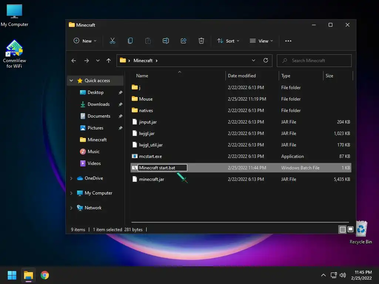Click the Windows Batch File type cell
This screenshot has width=379, height=284.
[300, 168]
